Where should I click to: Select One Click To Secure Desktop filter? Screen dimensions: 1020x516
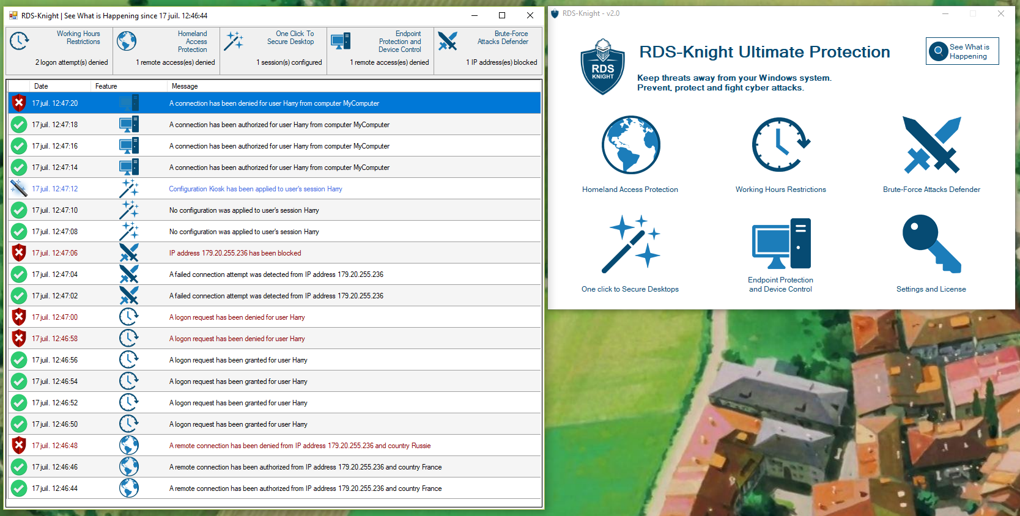coord(273,49)
